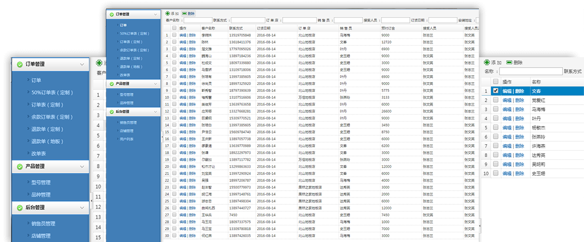Collapse 后台管理 section using chevron in large sidebar
Viewport: 584px width, 242px height.
pos(81,208)
